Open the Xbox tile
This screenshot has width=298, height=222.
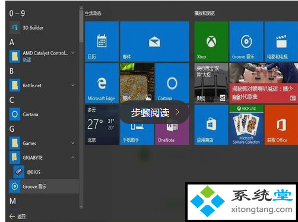pyautogui.click(x=211, y=42)
